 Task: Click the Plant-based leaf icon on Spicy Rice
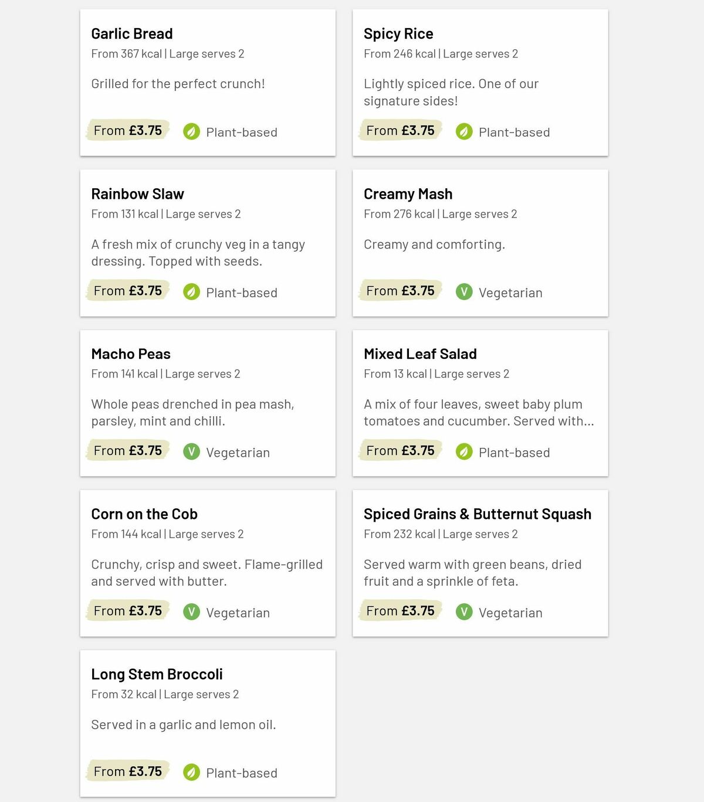click(x=464, y=132)
